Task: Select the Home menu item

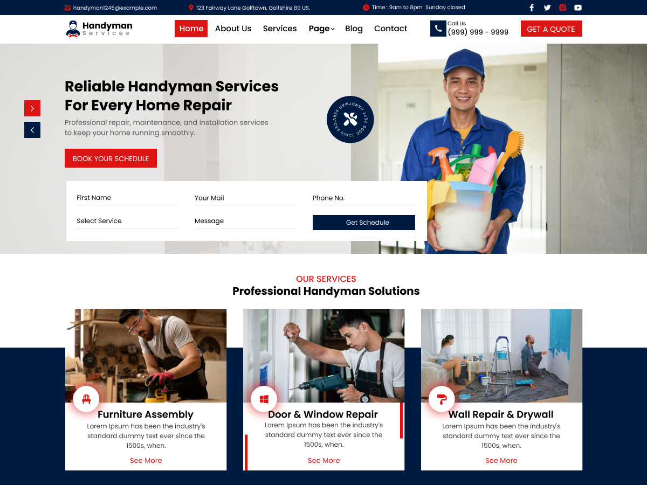Action: (x=191, y=29)
